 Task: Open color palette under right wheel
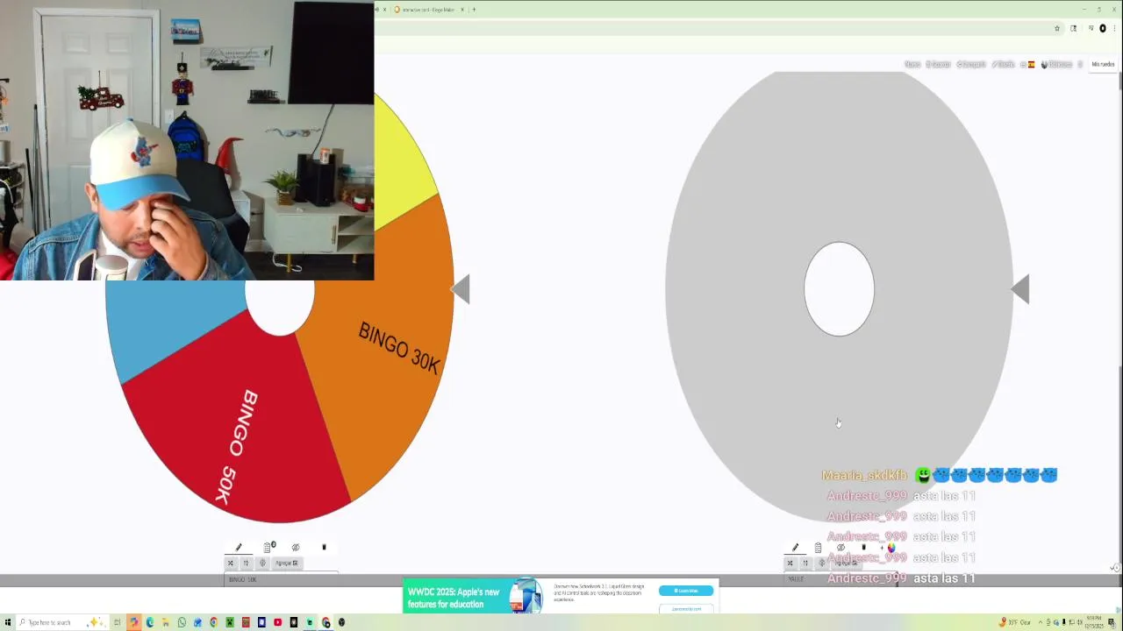coord(891,549)
